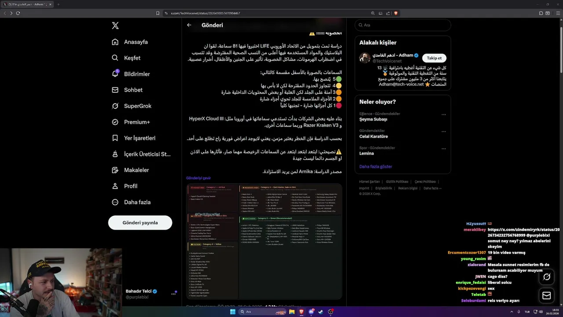Open the browser hamburger menu
This screenshot has height=317, width=563.
coord(557,13)
